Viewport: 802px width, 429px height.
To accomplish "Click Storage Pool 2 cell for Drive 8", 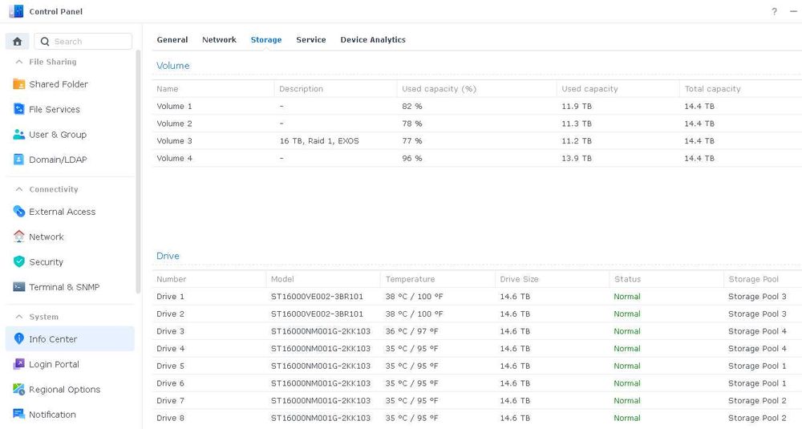I will tap(757, 419).
